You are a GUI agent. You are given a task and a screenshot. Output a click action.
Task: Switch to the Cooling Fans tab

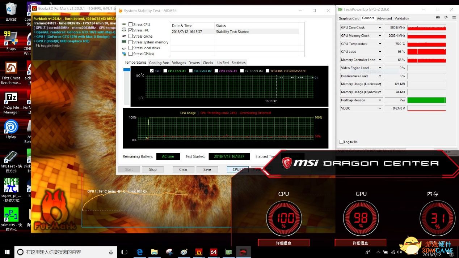tap(159, 63)
